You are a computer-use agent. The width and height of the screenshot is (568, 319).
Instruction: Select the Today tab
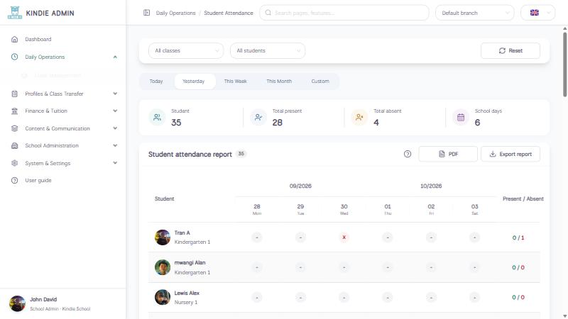click(x=156, y=82)
